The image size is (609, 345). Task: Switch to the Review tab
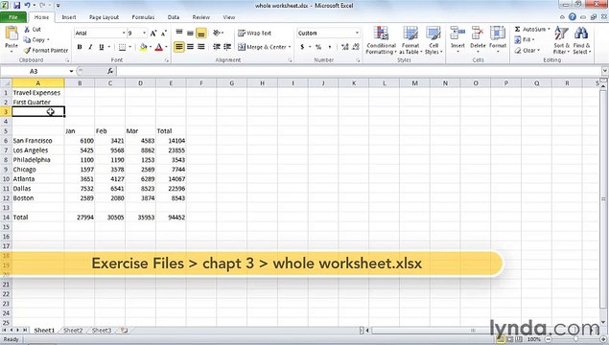pyautogui.click(x=200, y=17)
